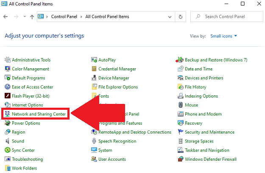Open the Backup and Restore icon
This screenshot has width=265, height=173.
[x=181, y=60]
